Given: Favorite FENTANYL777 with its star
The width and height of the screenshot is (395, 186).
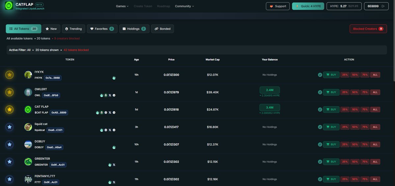Looking at the screenshot, I should 10,179.
